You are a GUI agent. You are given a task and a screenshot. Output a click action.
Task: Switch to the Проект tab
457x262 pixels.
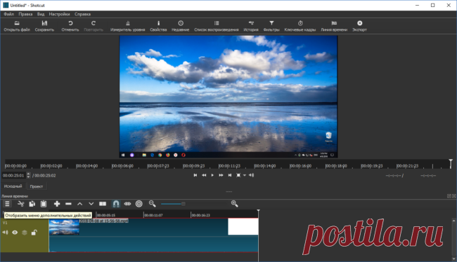[x=37, y=186]
